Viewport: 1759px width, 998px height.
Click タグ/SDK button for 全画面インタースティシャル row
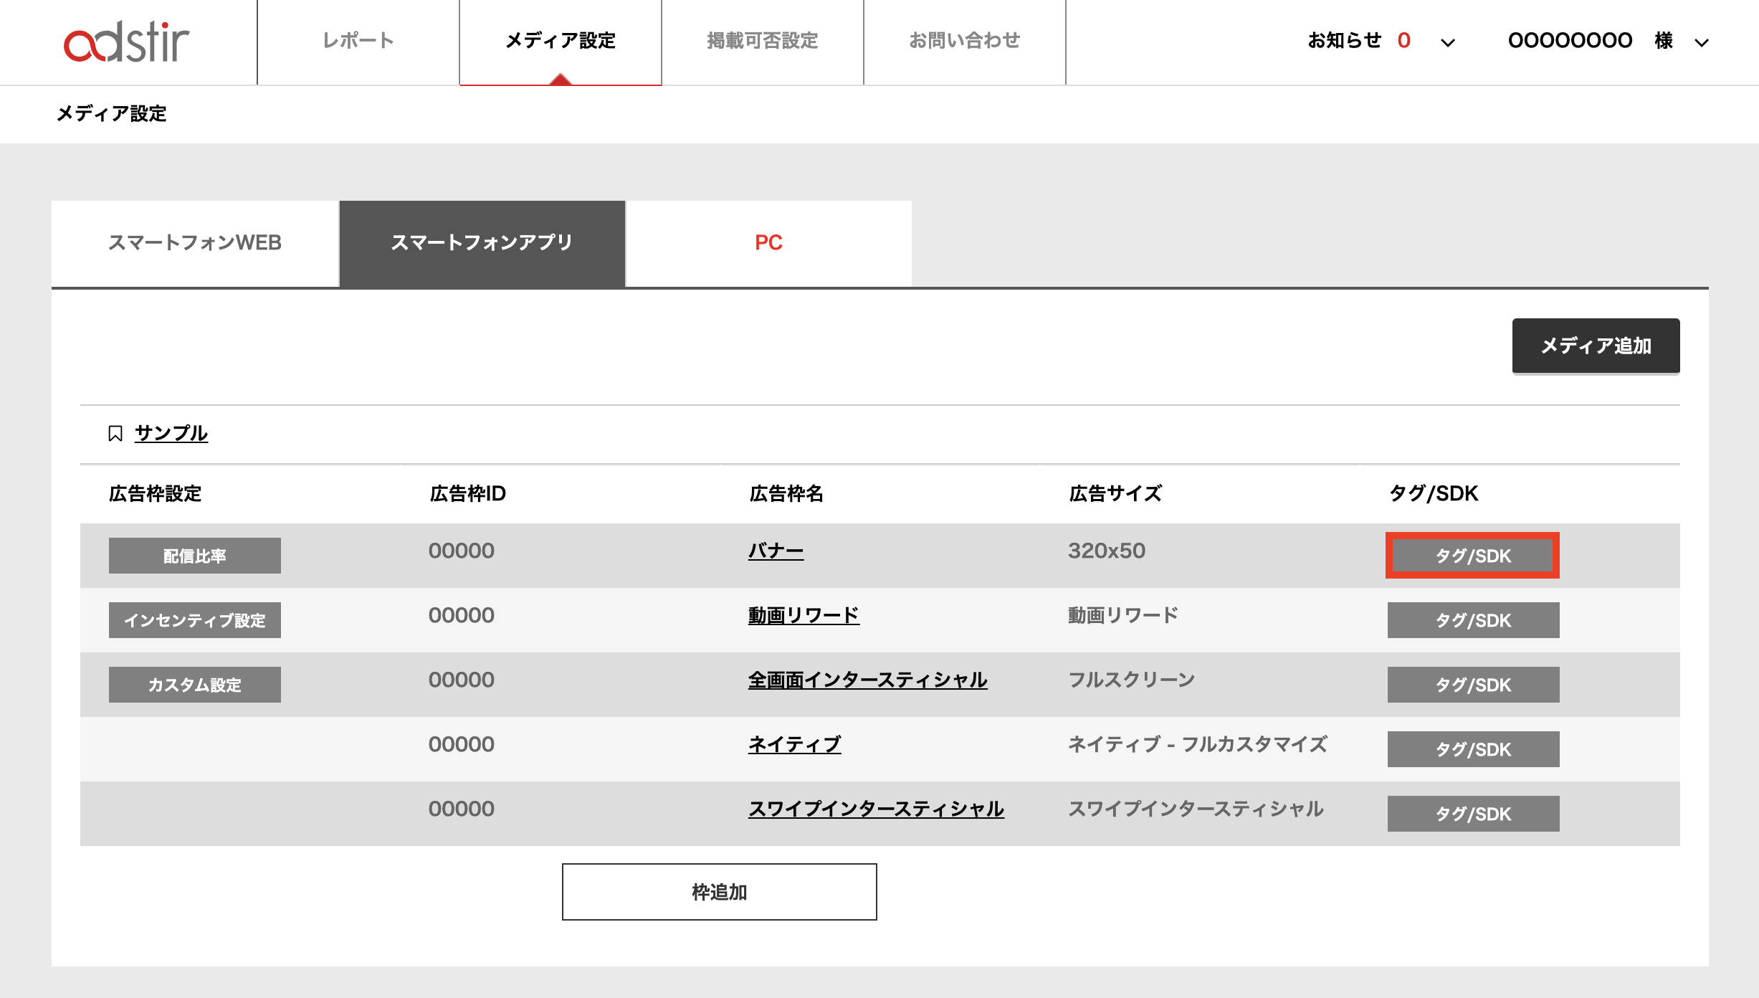pos(1473,685)
